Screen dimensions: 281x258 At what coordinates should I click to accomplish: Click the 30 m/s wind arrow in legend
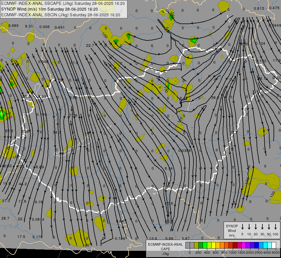262,226
